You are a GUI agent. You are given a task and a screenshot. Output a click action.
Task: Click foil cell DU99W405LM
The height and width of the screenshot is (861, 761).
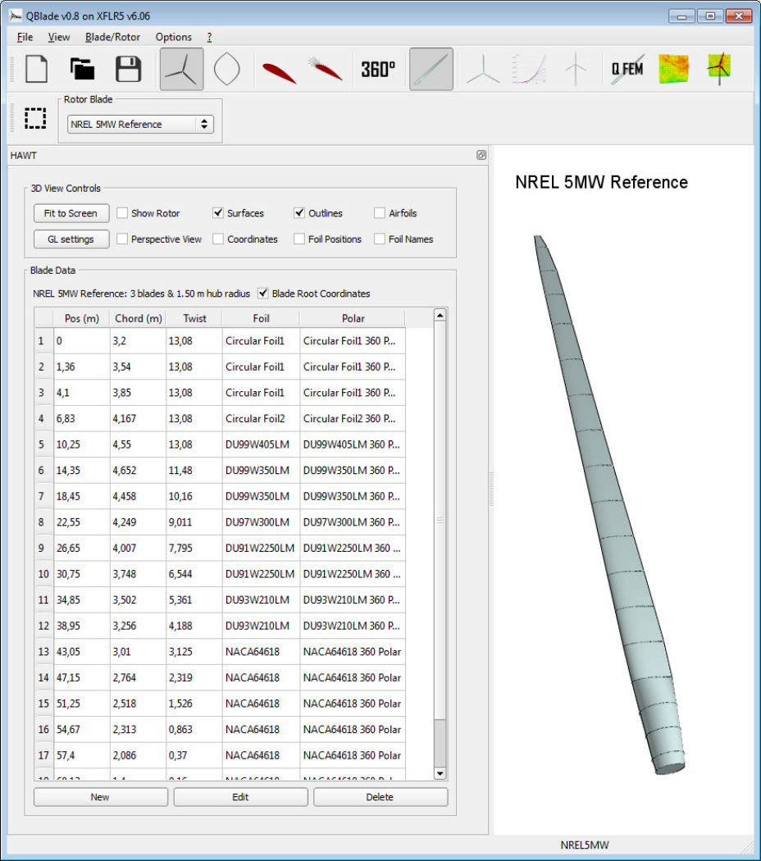coord(261,444)
